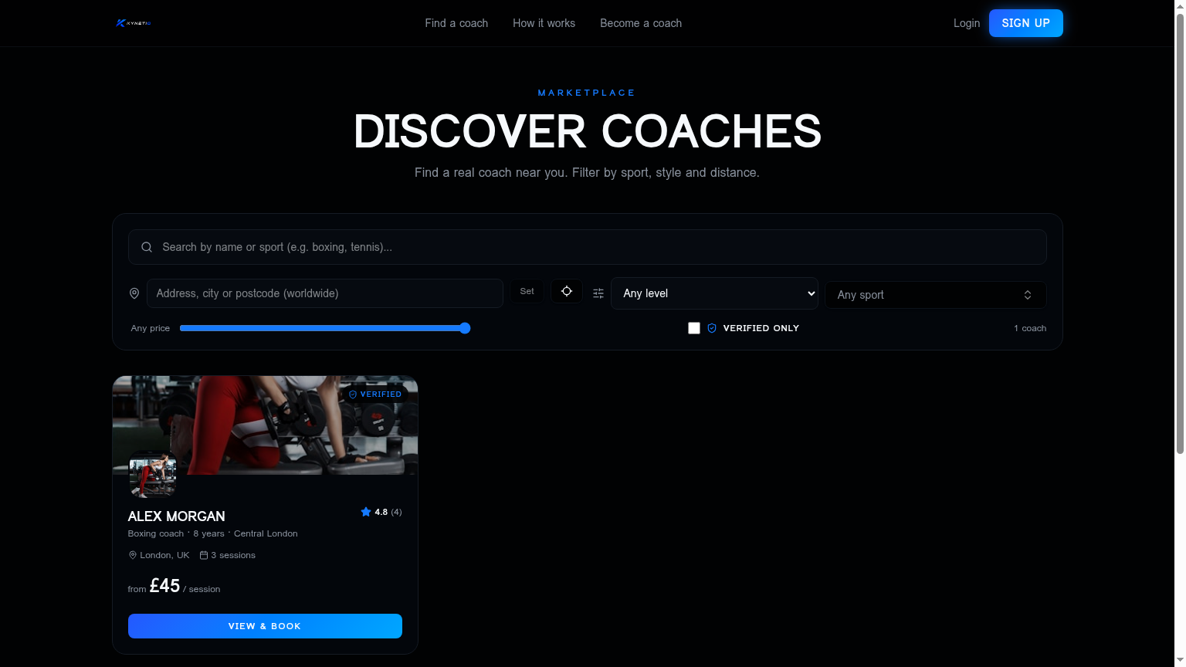Click the shield icon next to Verified Only

click(712, 328)
